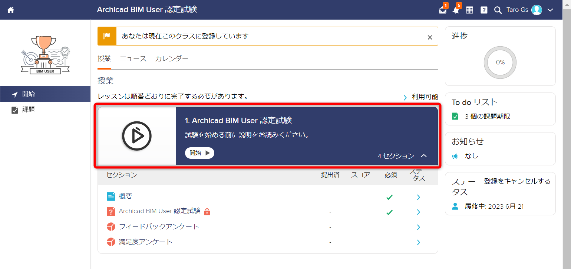This screenshot has height=269, width=571.
Task: Open the 概要 section link
Action: tap(125, 196)
